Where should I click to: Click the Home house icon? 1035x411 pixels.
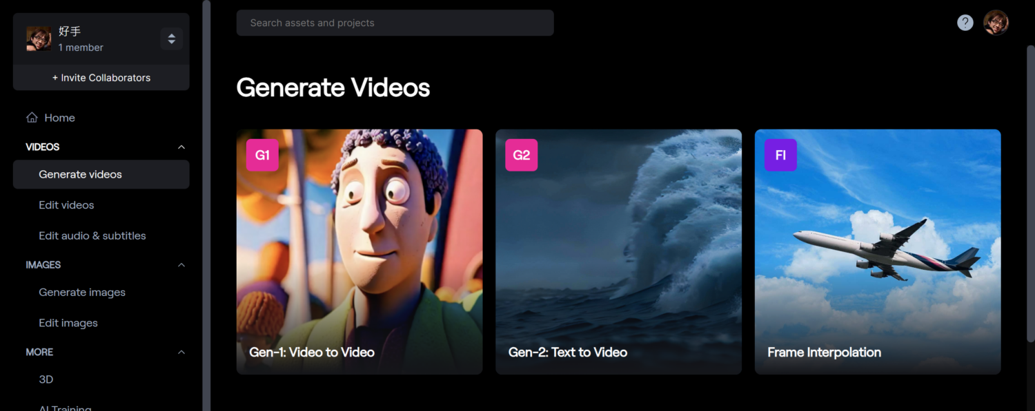[32, 118]
